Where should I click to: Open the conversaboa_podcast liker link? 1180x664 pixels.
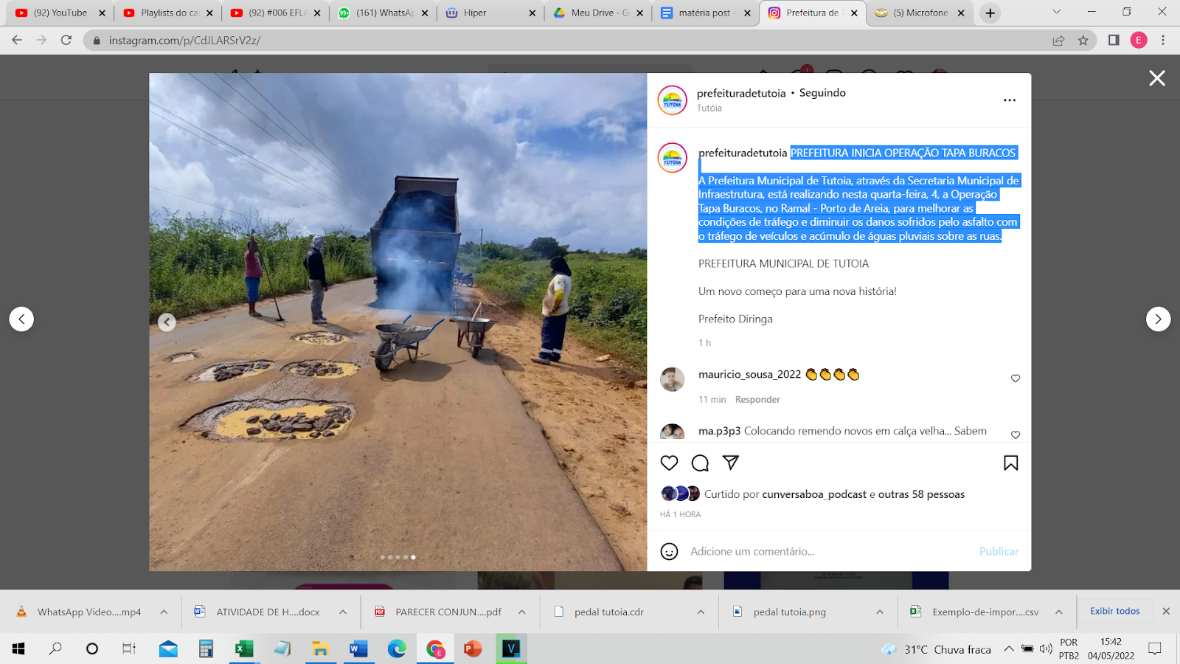(x=814, y=494)
